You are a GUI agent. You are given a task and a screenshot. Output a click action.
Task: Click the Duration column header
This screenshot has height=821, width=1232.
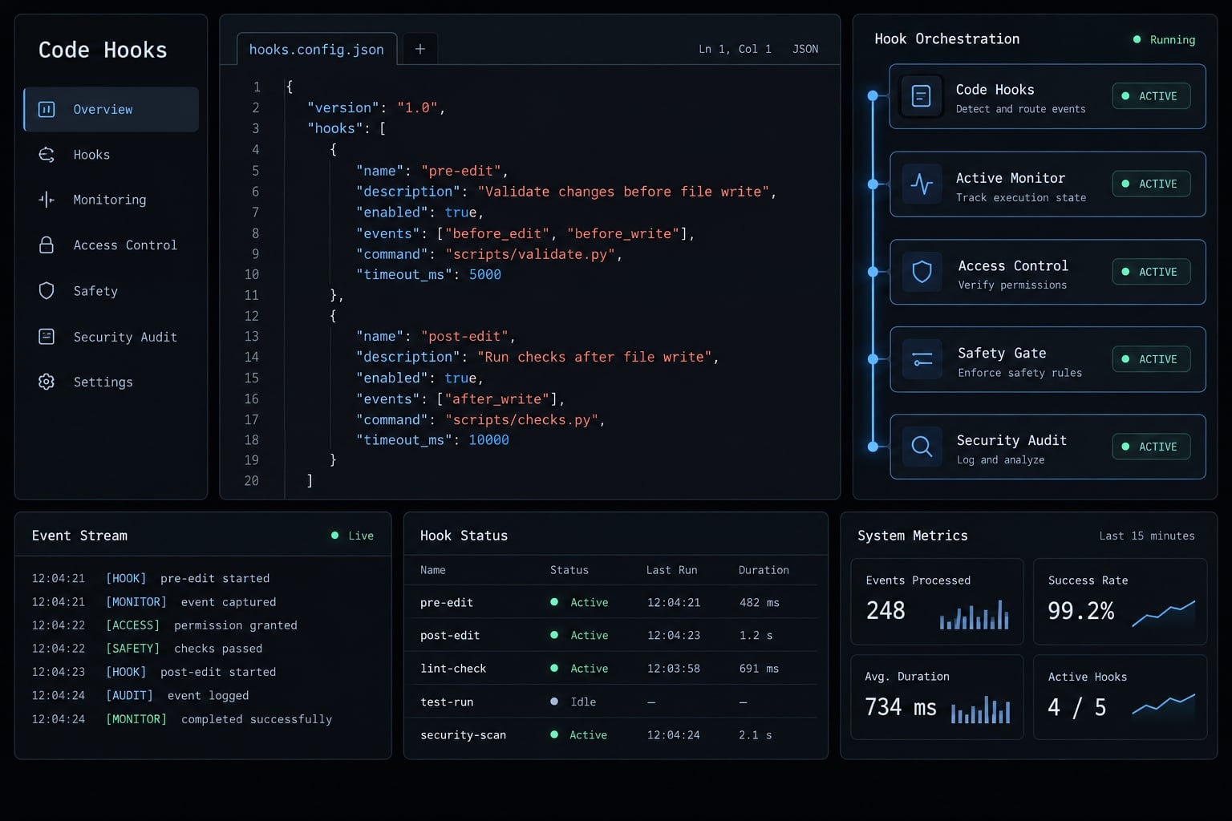pyautogui.click(x=764, y=570)
